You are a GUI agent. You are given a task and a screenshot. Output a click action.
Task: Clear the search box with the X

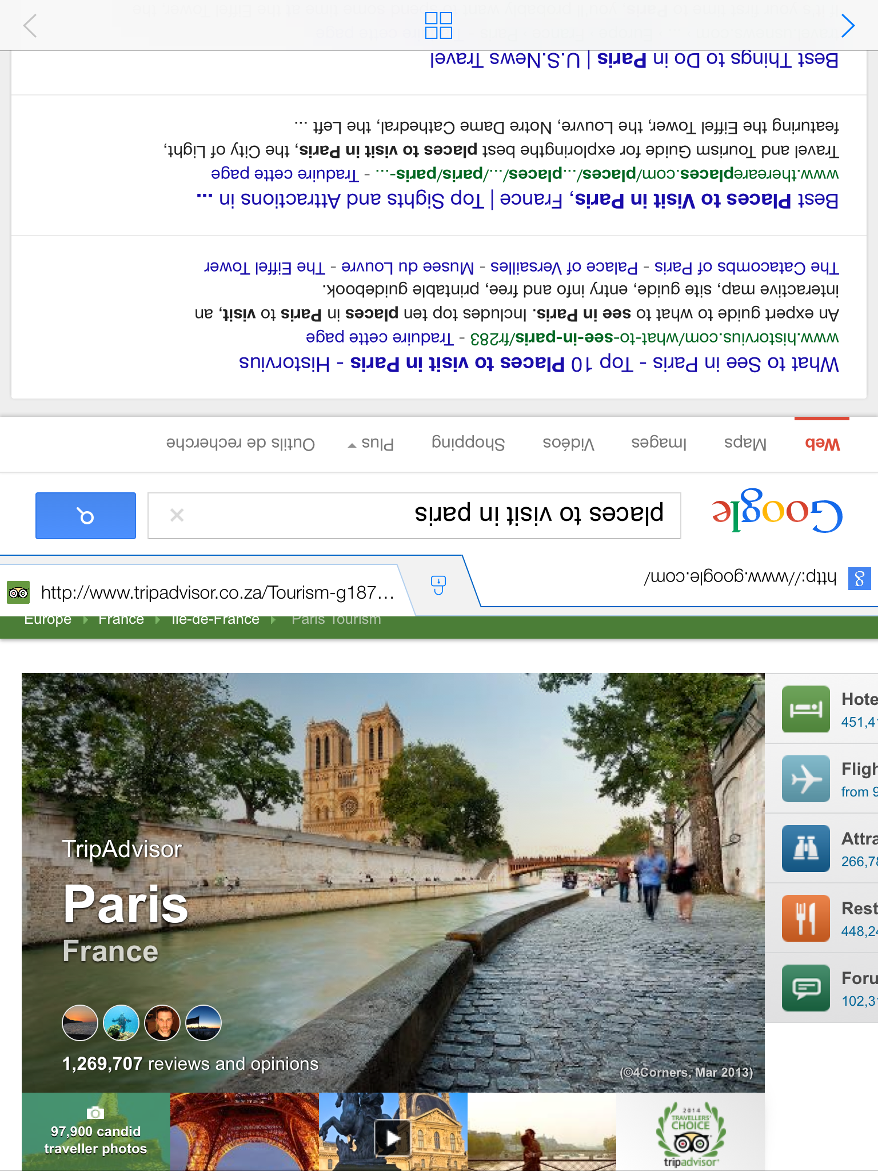177,516
